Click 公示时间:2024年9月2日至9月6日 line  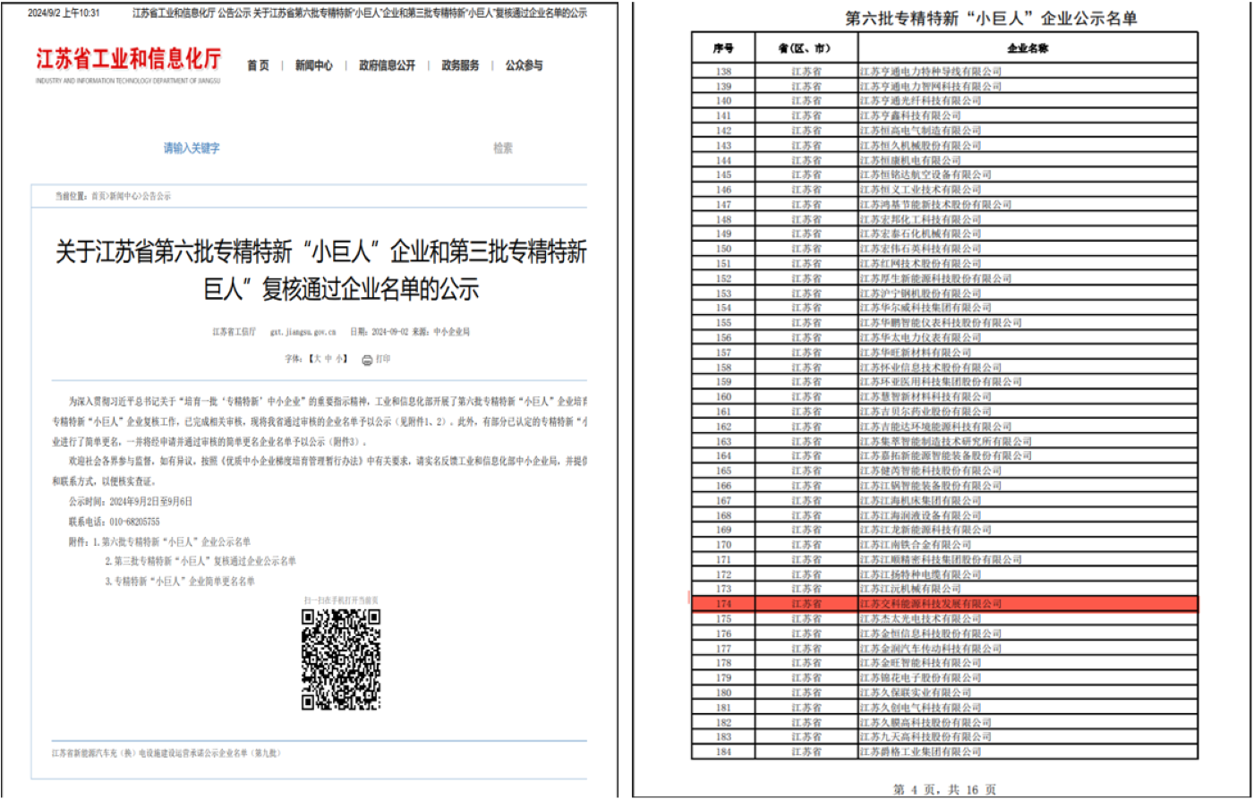[131, 502]
